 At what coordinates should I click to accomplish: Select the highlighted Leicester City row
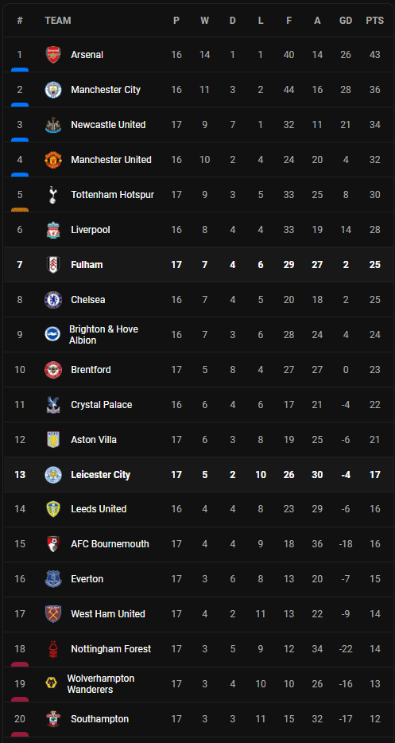[x=197, y=474]
